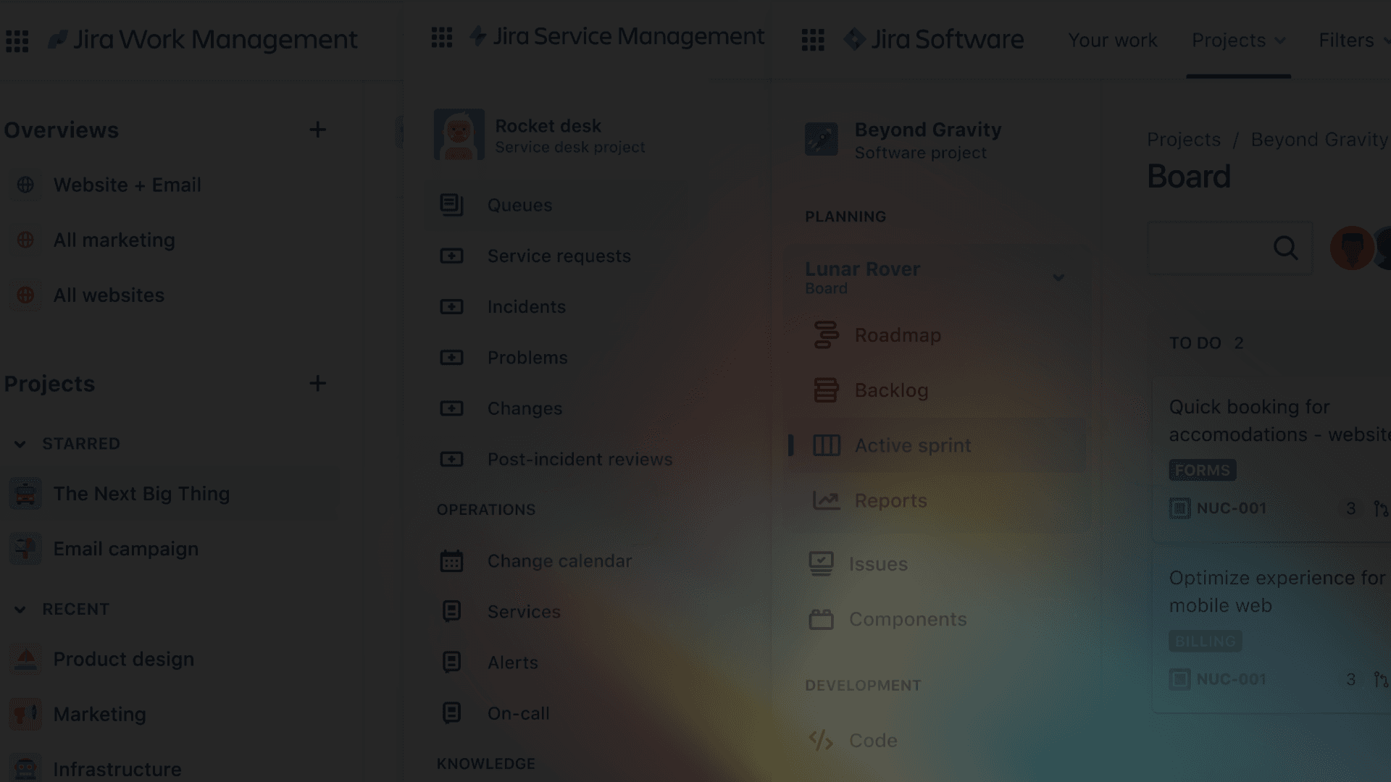The height and width of the screenshot is (782, 1391).
Task: Open the Changes section
Action: [525, 408]
